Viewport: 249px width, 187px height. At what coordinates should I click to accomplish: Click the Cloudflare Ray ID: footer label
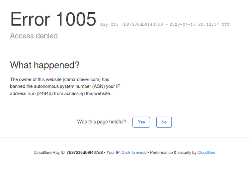(x=49, y=153)
